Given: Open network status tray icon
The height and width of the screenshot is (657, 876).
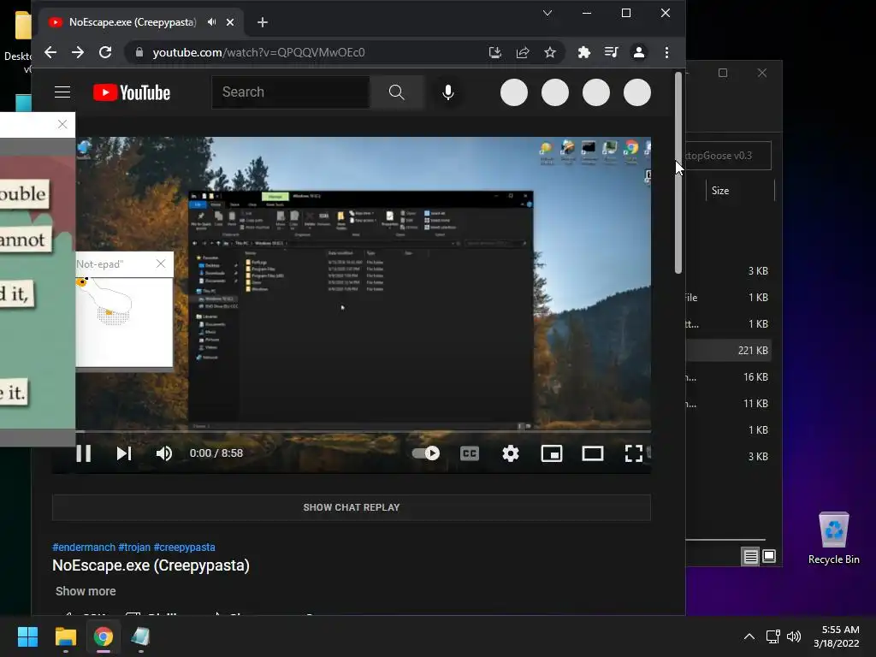Looking at the screenshot, I should [x=773, y=636].
